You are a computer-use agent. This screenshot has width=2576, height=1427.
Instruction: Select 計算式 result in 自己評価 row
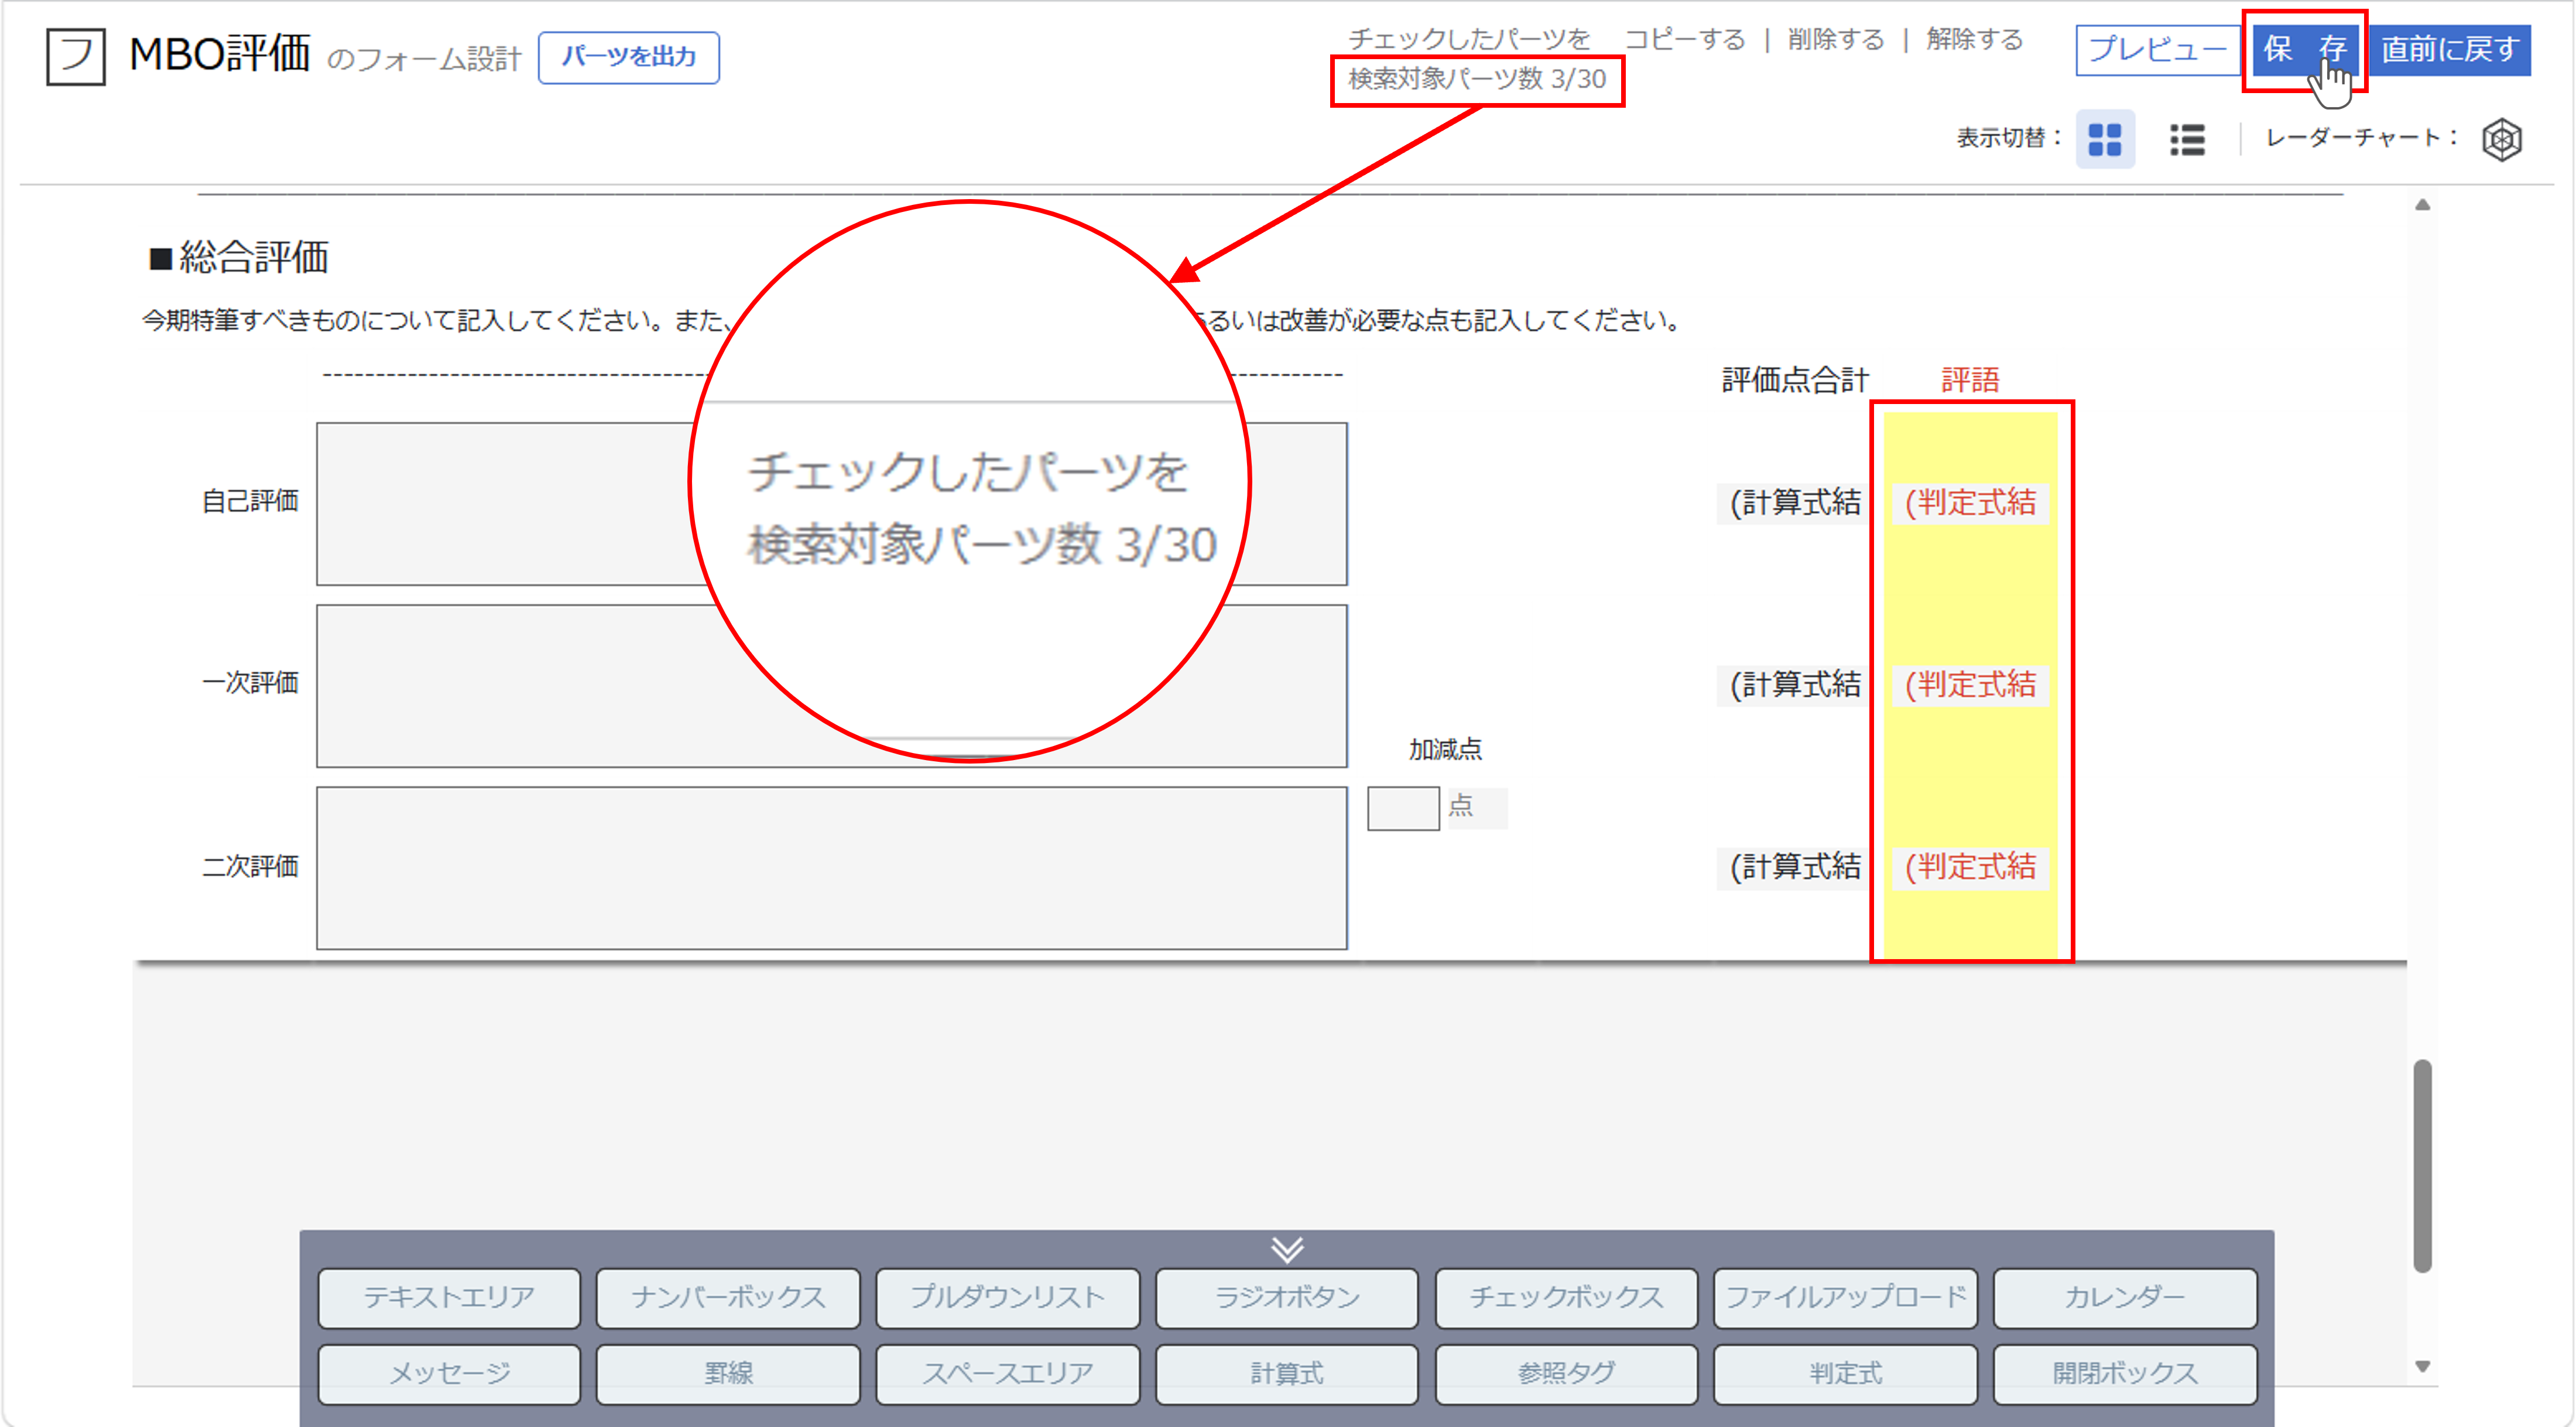pos(1794,503)
